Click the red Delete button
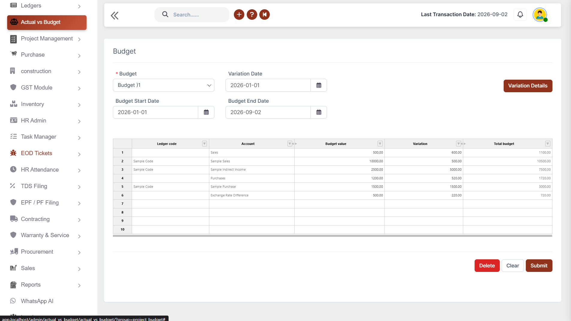The width and height of the screenshot is (571, 321). coord(487,266)
